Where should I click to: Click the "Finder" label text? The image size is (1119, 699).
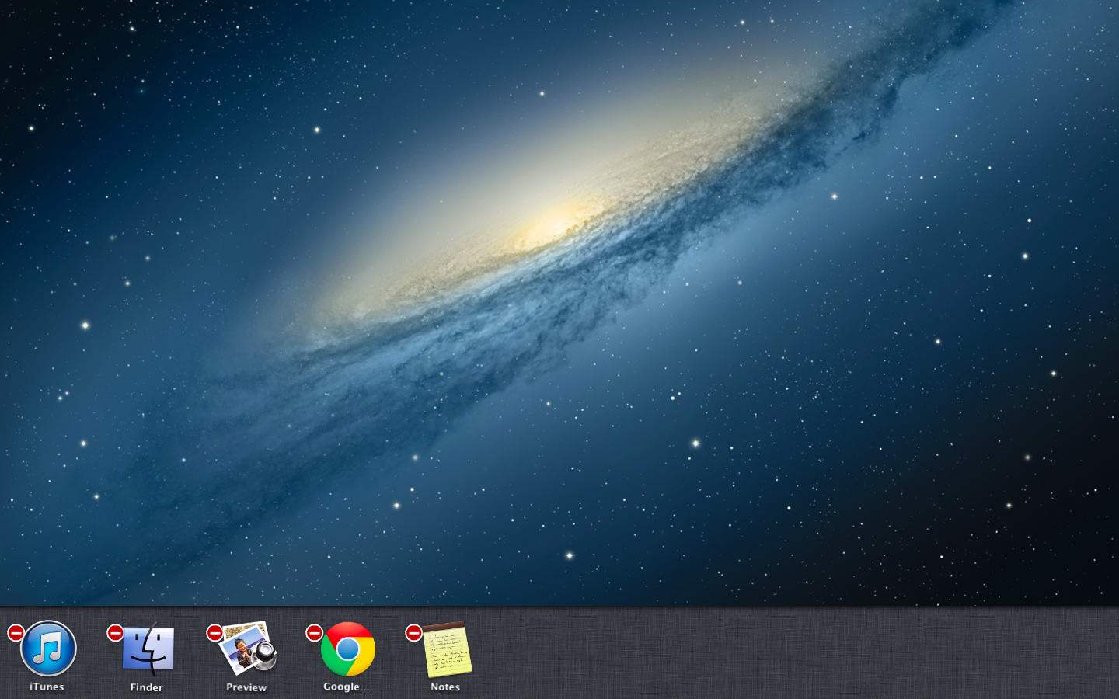147,687
